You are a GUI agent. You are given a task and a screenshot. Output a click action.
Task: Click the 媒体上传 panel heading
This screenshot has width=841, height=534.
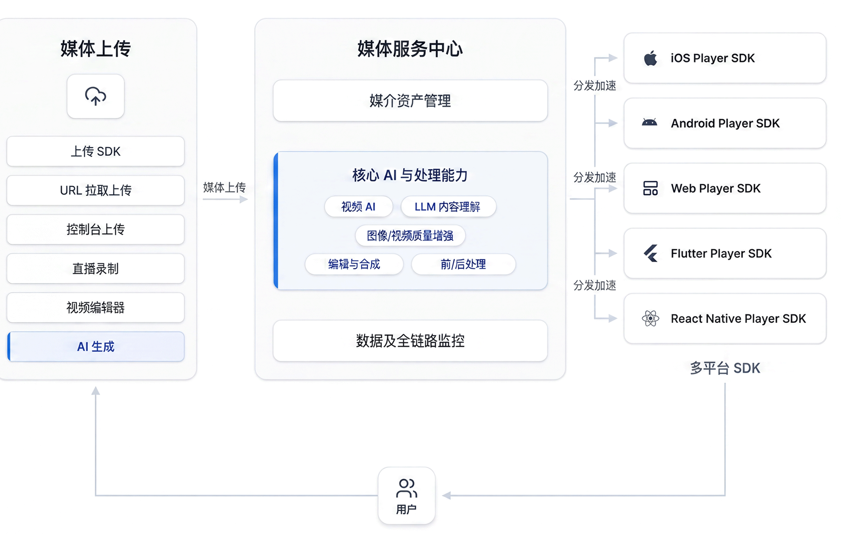pyautogui.click(x=96, y=49)
